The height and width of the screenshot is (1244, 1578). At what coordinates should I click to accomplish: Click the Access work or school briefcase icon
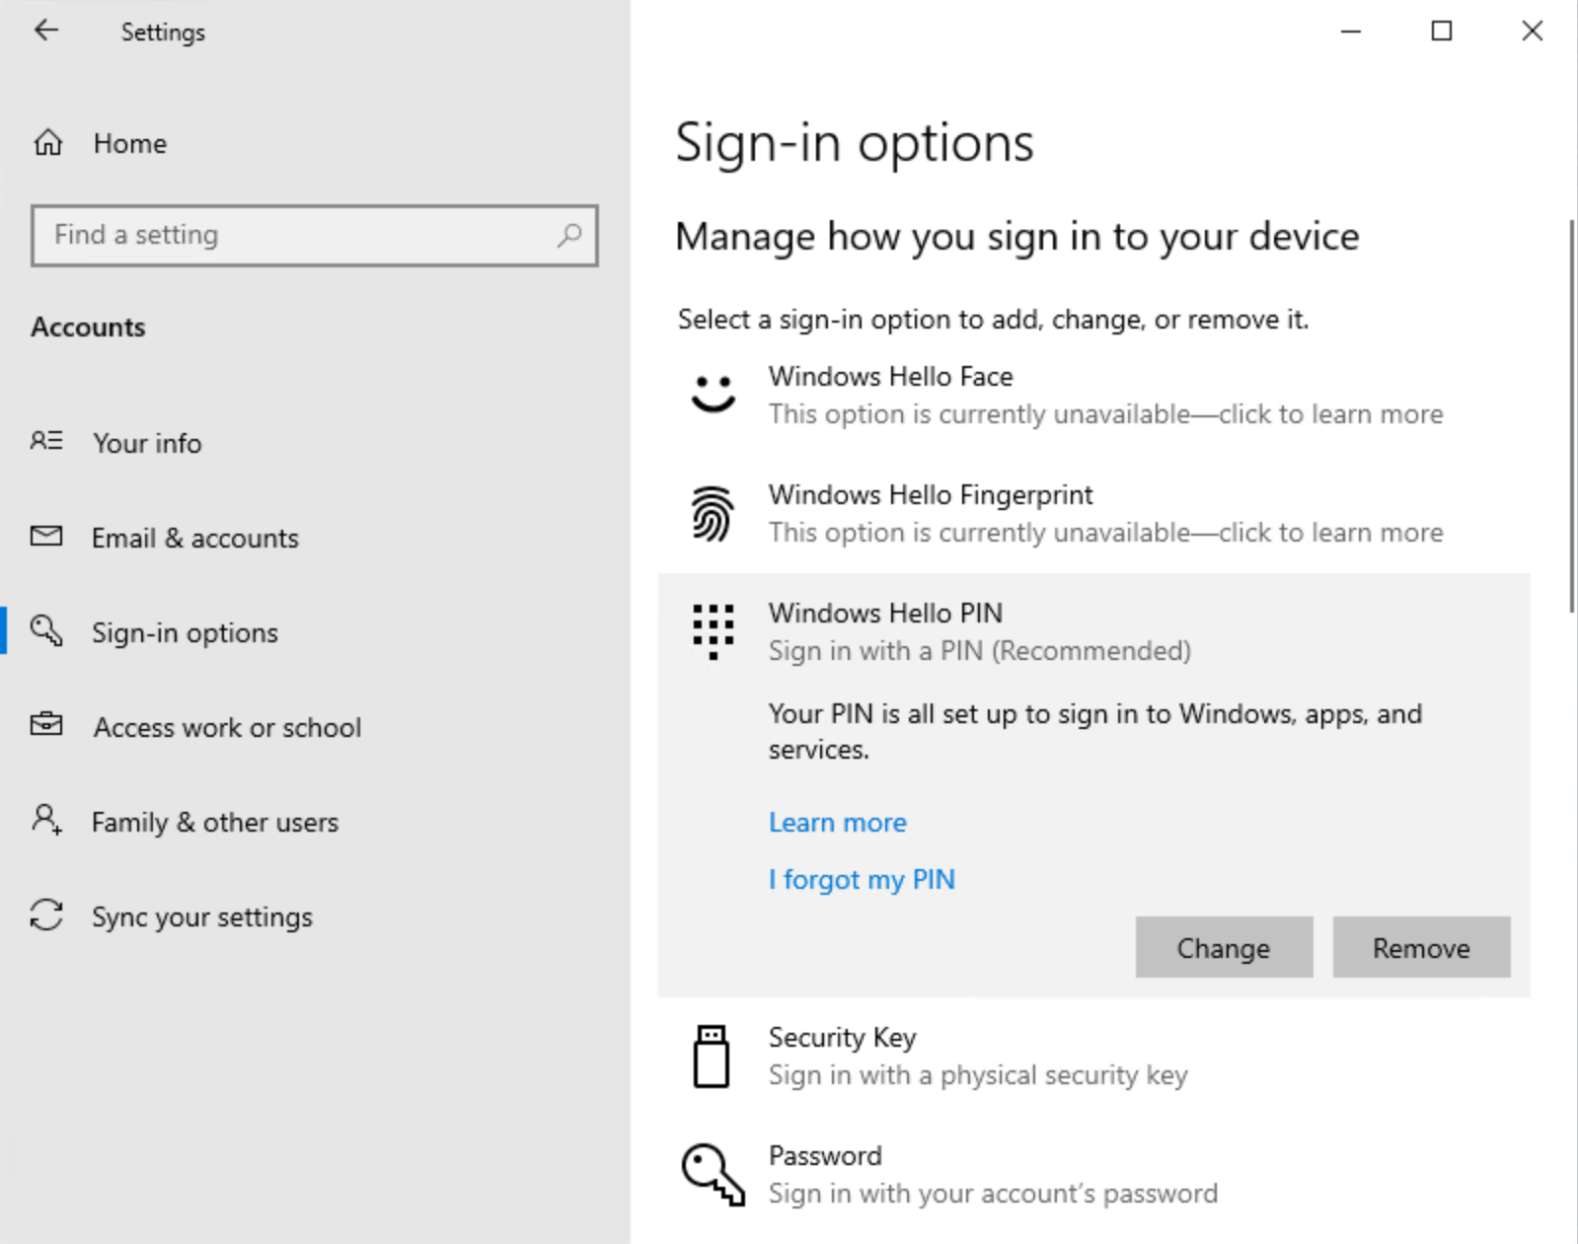coord(46,725)
